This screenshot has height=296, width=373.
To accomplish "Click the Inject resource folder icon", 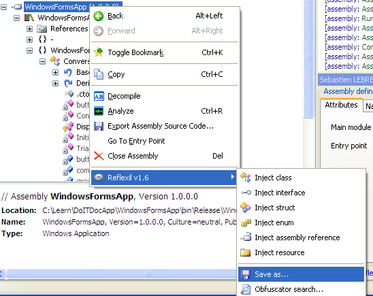I will [x=245, y=252].
